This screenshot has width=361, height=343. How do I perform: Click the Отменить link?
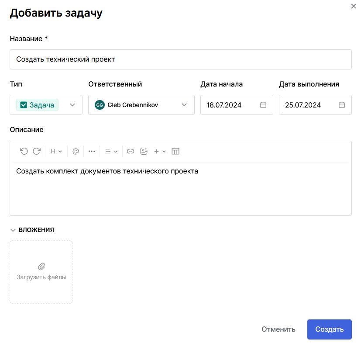pos(278,329)
